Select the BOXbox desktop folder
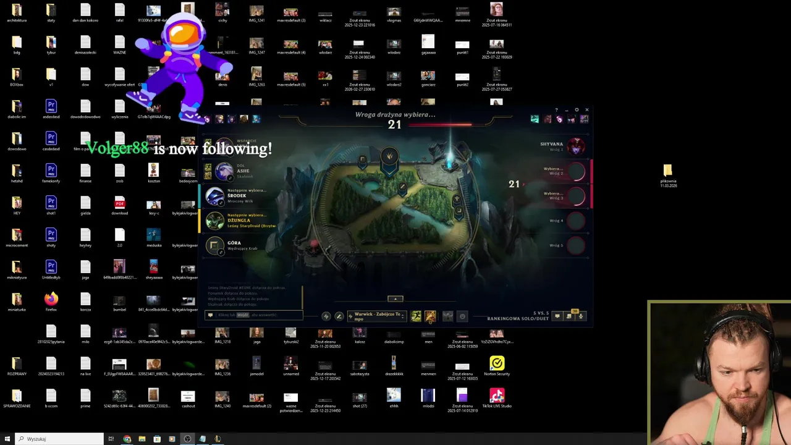The image size is (791, 445). click(x=17, y=77)
